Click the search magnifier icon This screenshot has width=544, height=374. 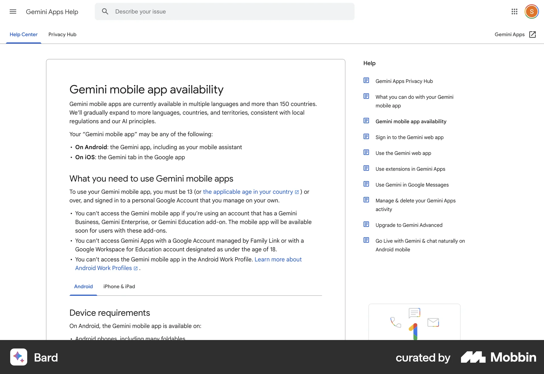click(x=105, y=11)
